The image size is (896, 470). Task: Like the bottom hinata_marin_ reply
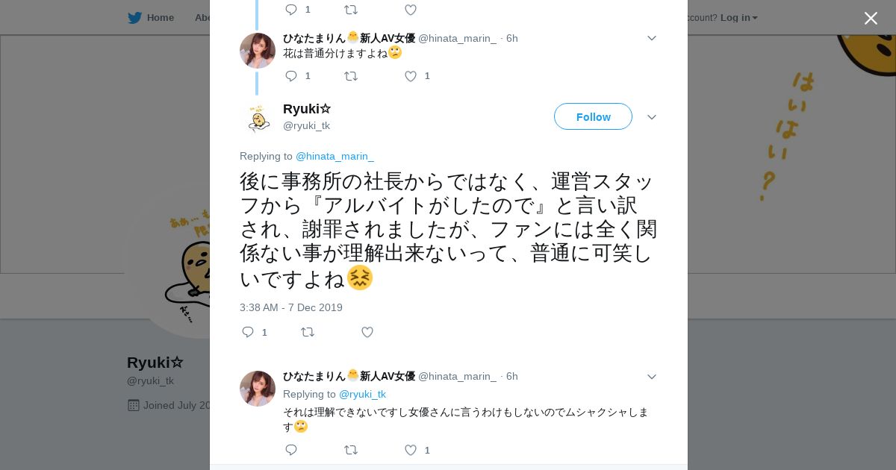point(411,450)
